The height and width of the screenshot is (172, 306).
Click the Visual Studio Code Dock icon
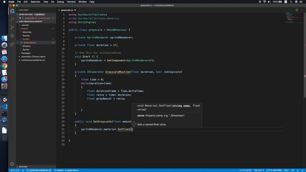(4, 107)
